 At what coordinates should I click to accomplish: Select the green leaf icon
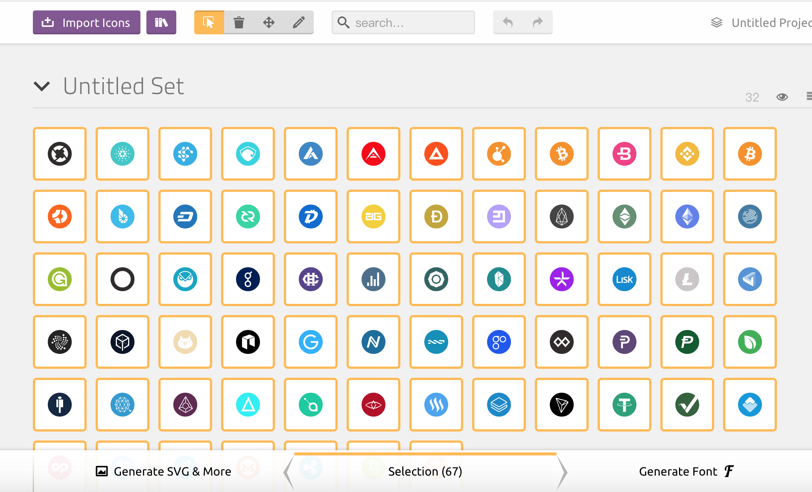[750, 342]
